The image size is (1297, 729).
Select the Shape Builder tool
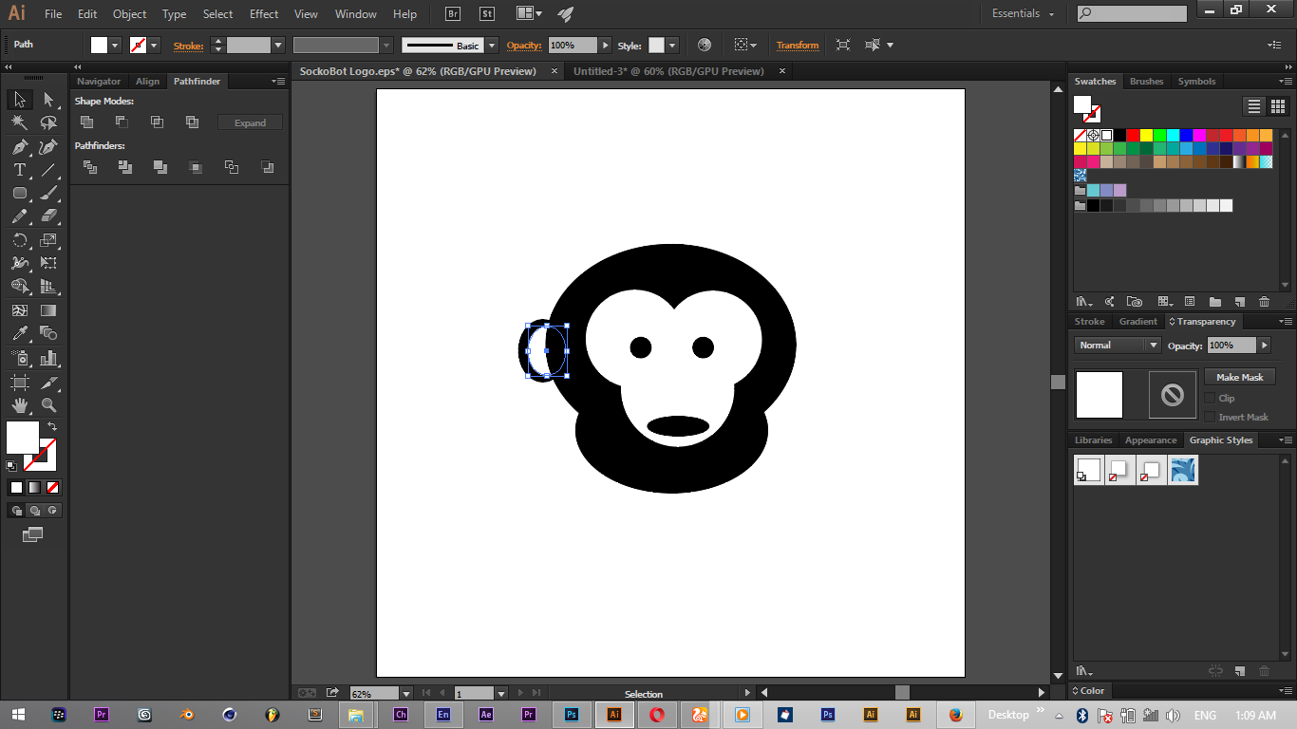19,287
